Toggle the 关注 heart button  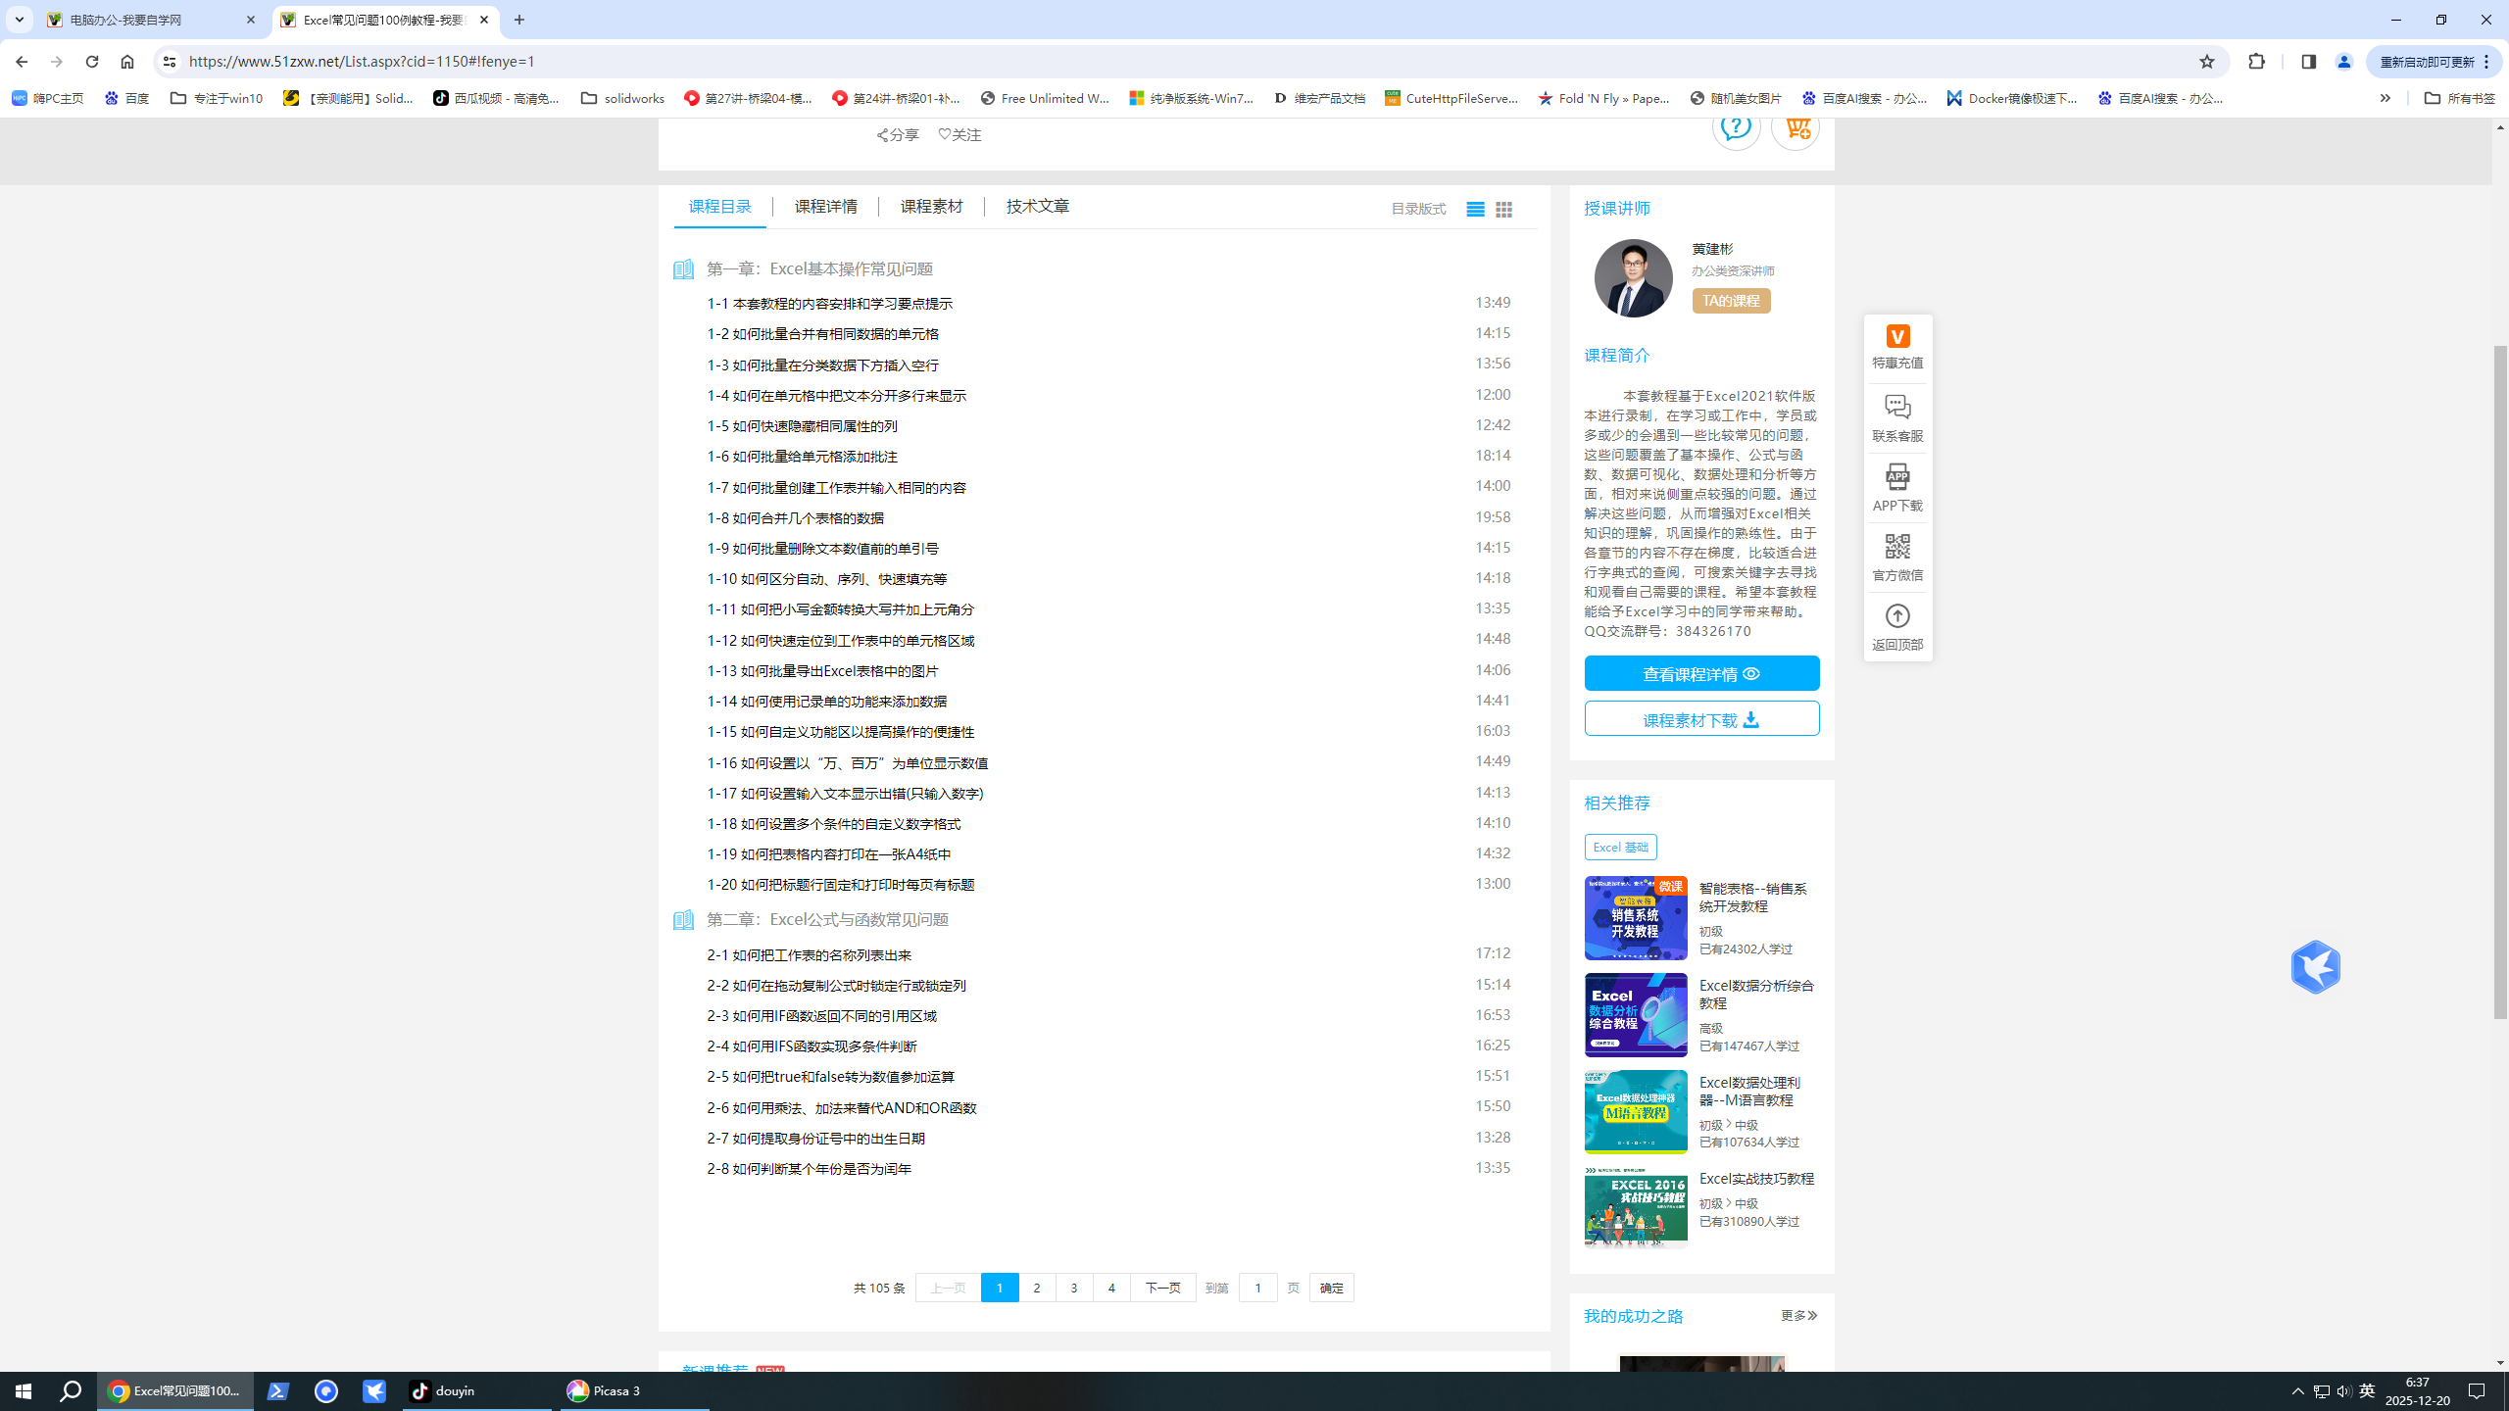point(959,135)
